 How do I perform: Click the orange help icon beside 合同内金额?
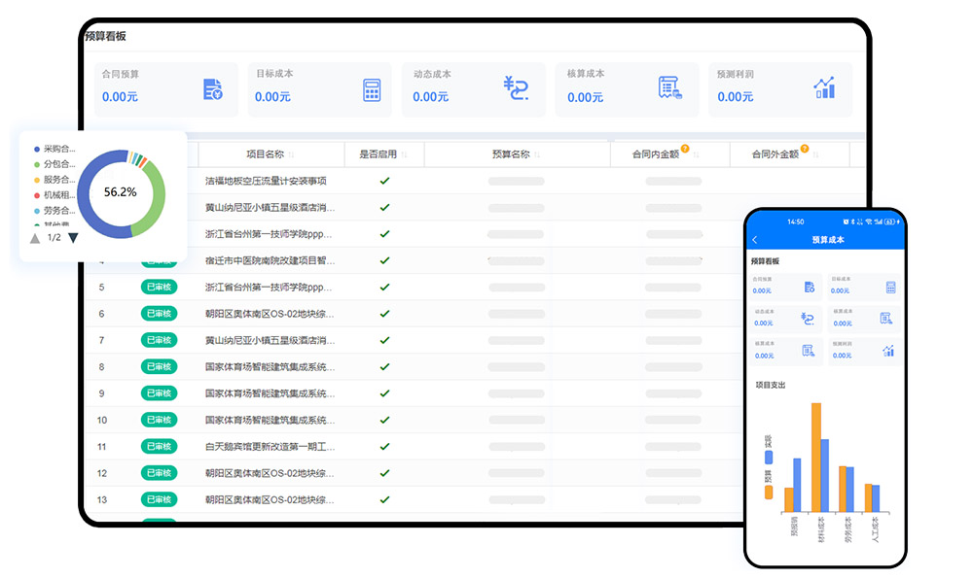coord(685,149)
